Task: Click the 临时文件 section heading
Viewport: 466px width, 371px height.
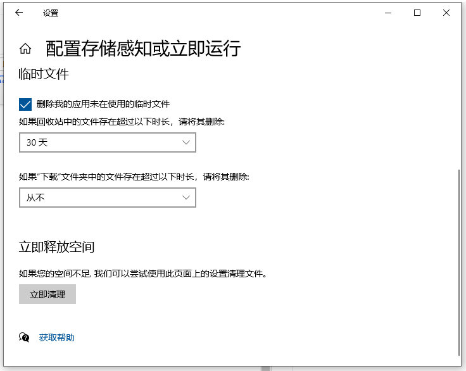Action: click(44, 74)
